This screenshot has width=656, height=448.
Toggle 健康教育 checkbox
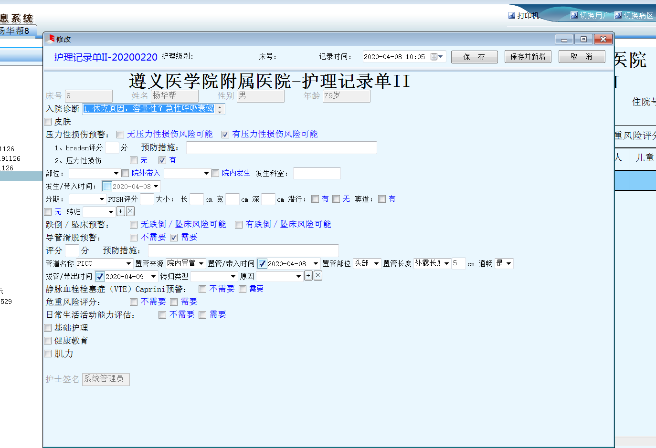[48, 341]
